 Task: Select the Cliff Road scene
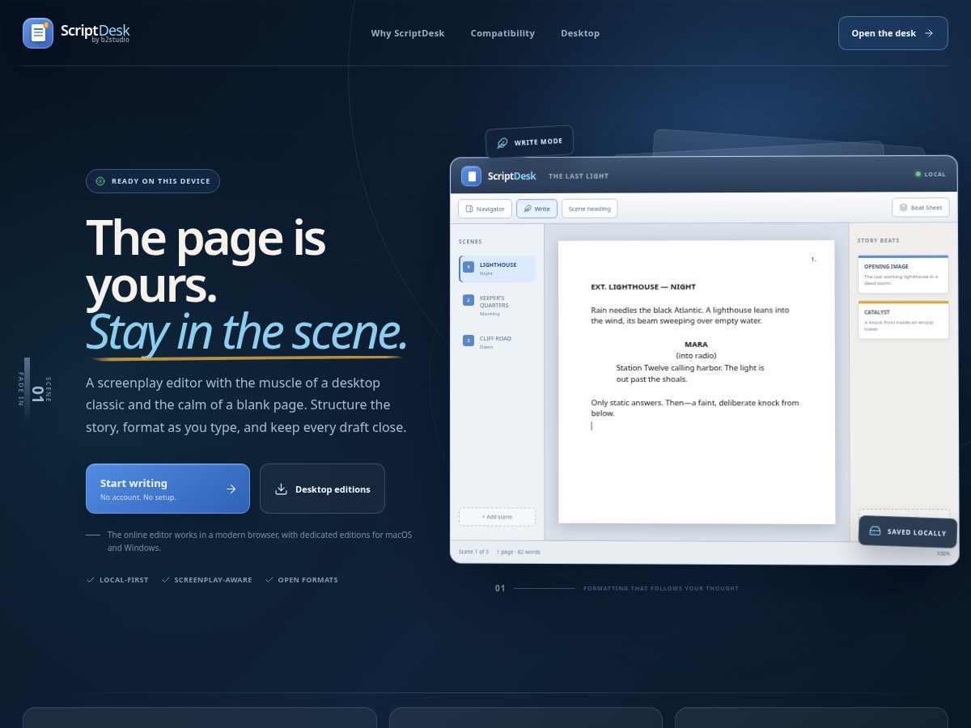click(x=497, y=342)
